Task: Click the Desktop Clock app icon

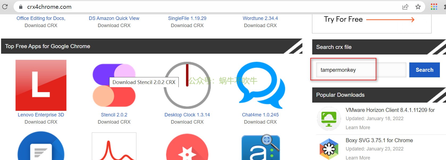Action: 187,86
